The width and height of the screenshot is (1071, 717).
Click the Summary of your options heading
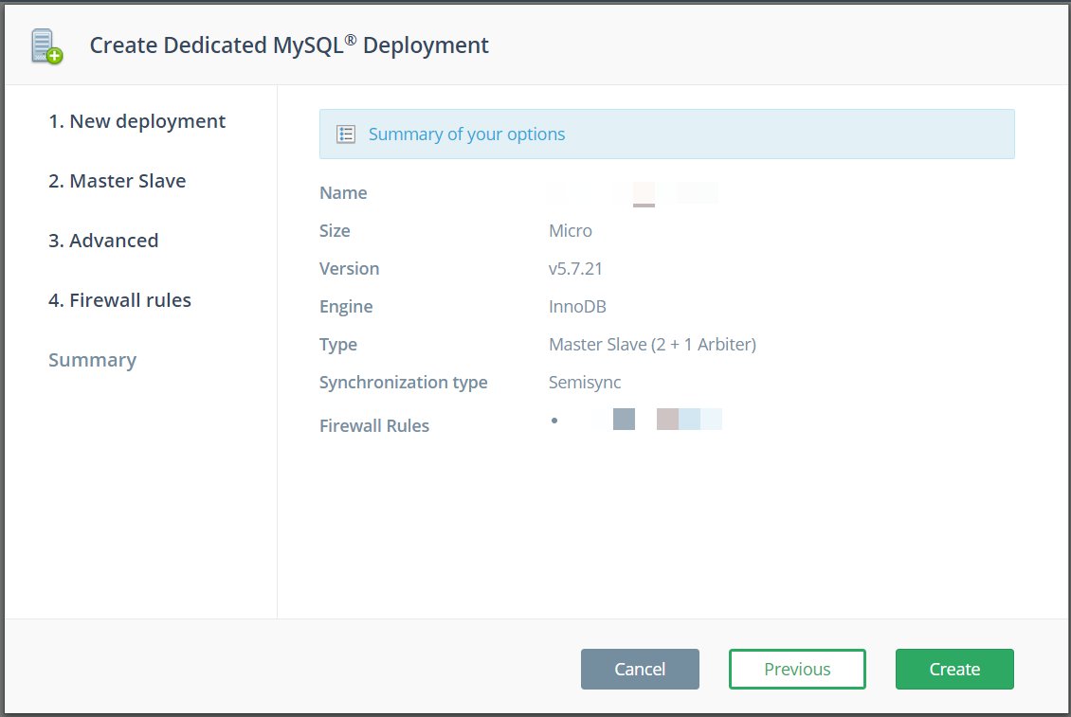[x=466, y=134]
